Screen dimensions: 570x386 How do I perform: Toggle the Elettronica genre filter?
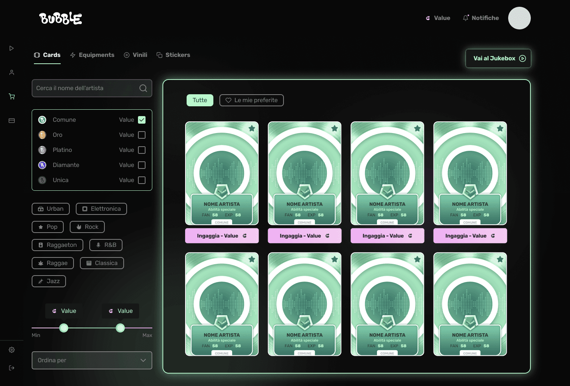[101, 209]
